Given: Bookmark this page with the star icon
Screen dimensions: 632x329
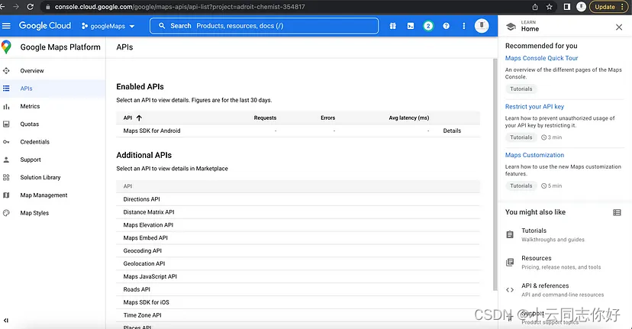Looking at the screenshot, I should 549,7.
